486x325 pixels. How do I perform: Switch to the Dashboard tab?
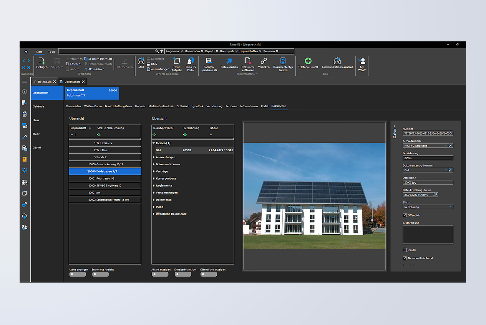[45, 82]
